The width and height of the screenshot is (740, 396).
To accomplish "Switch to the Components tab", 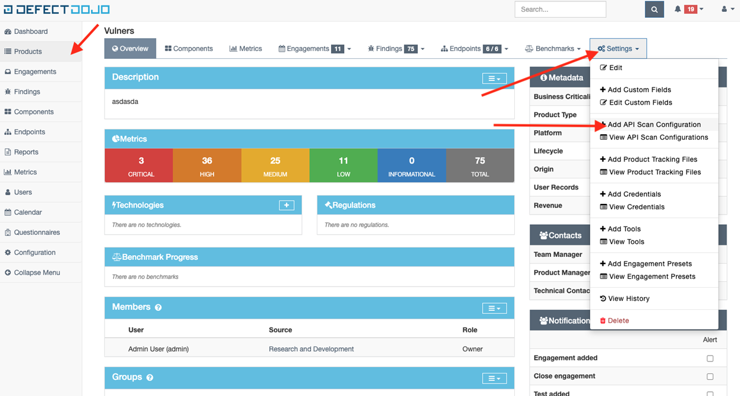I will (188, 48).
